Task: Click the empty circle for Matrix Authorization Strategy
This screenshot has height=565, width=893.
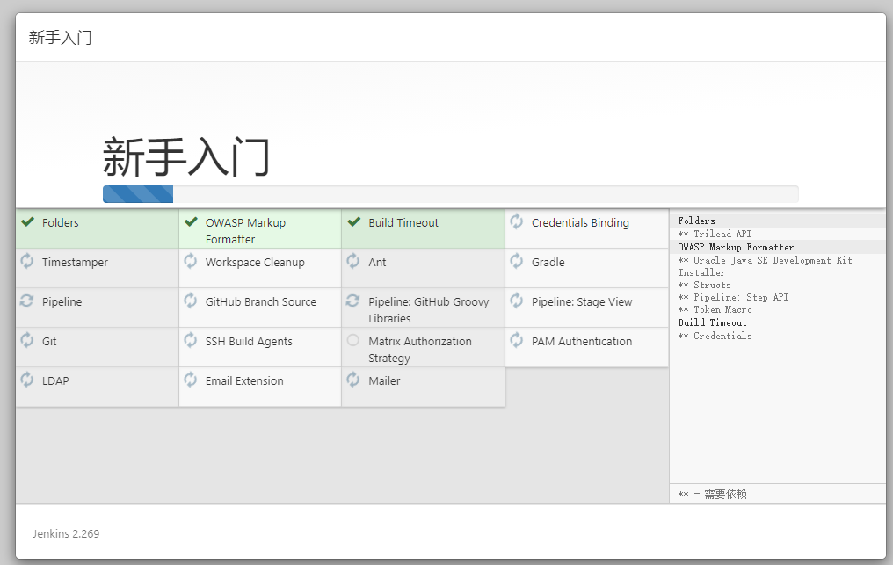Action: click(353, 340)
